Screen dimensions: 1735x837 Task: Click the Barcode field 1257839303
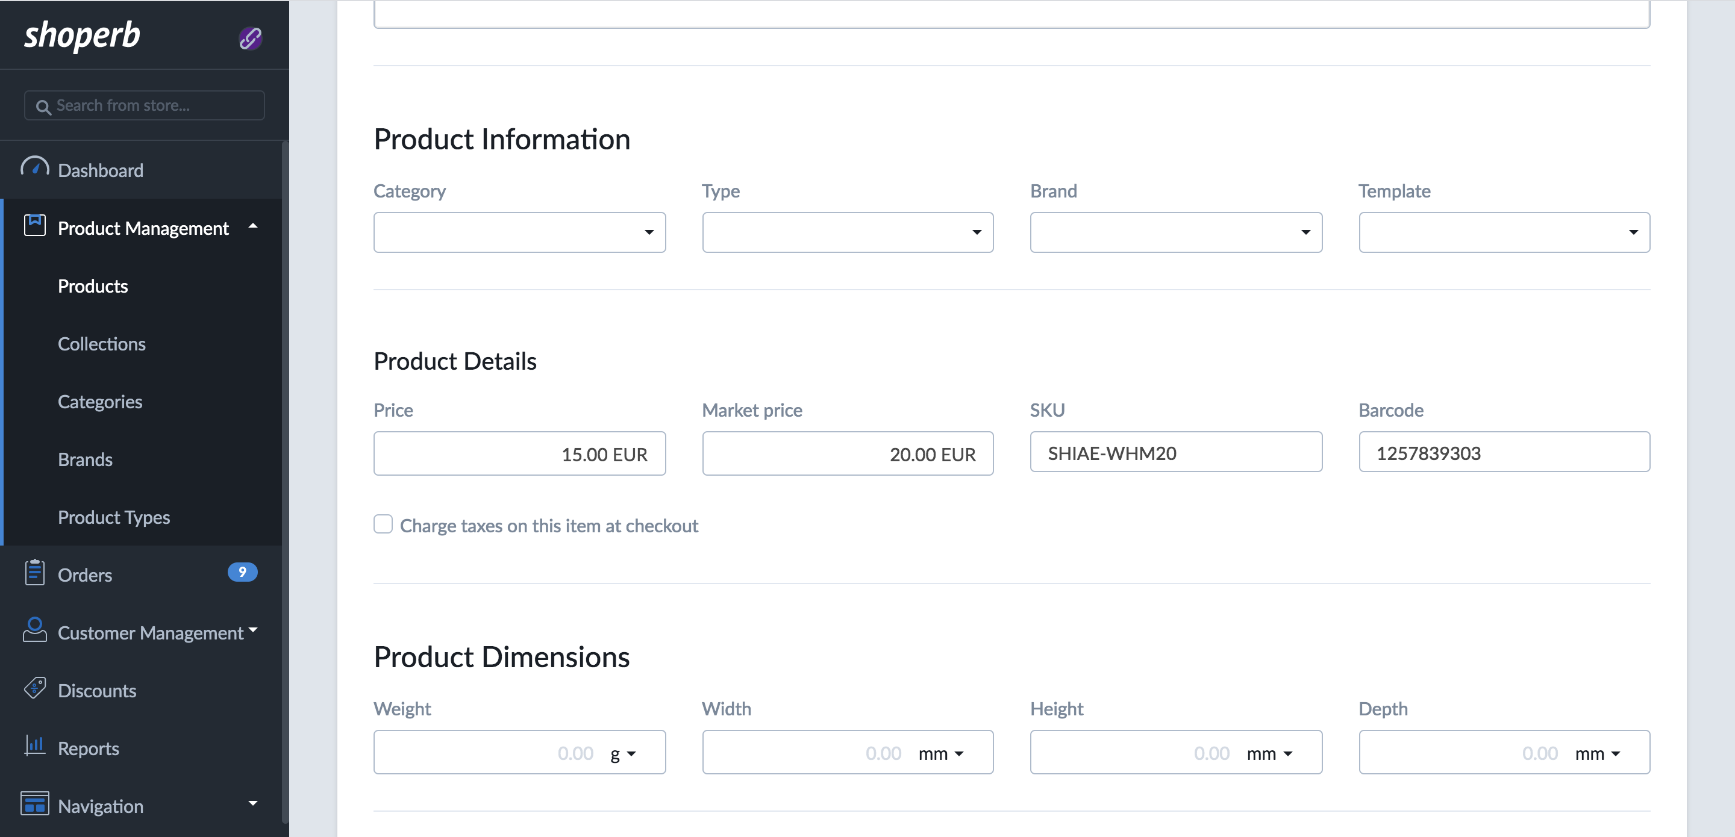pyautogui.click(x=1504, y=452)
